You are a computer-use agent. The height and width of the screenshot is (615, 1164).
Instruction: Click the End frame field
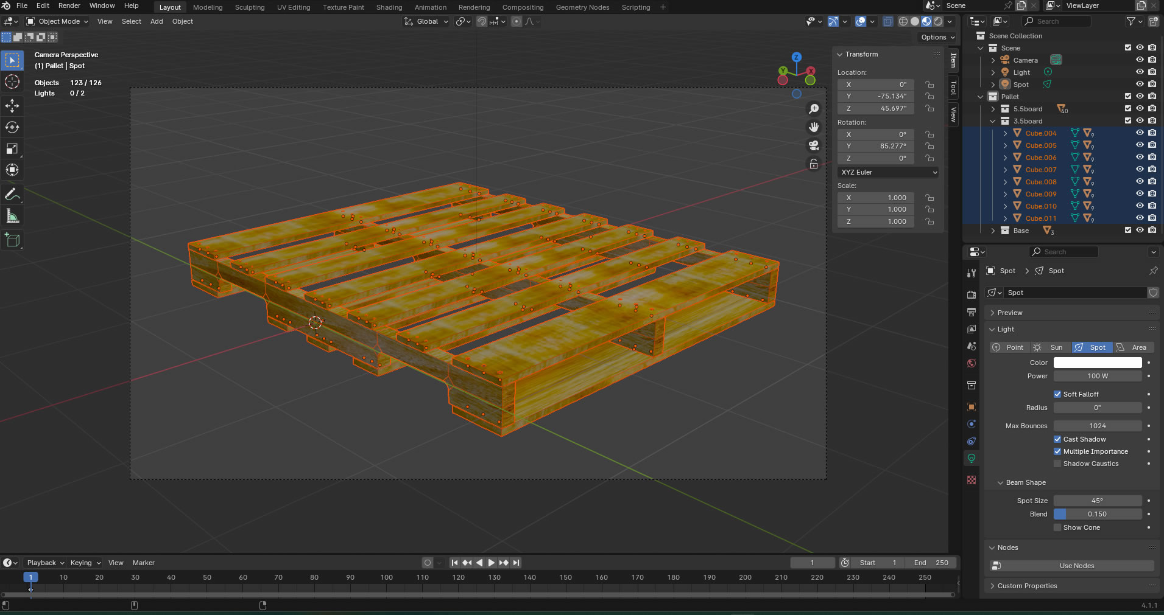coord(930,563)
